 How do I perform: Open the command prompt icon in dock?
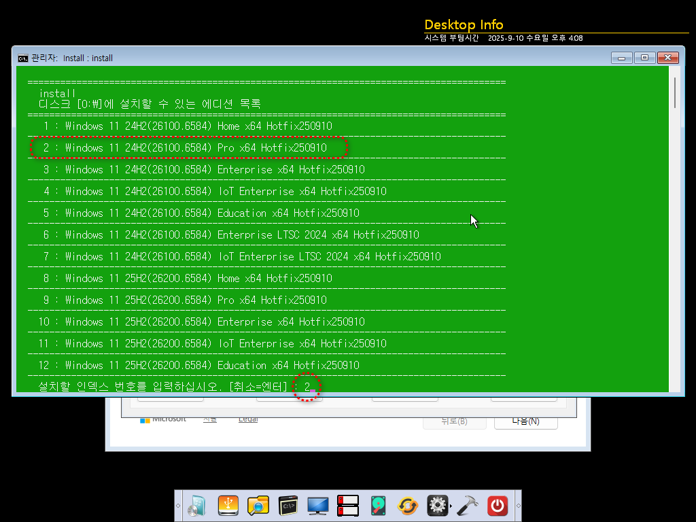288,506
